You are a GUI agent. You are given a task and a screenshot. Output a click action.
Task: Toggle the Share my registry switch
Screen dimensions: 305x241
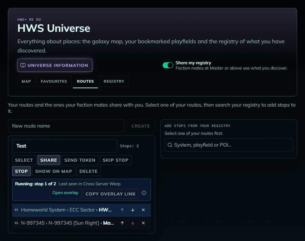click(x=168, y=65)
